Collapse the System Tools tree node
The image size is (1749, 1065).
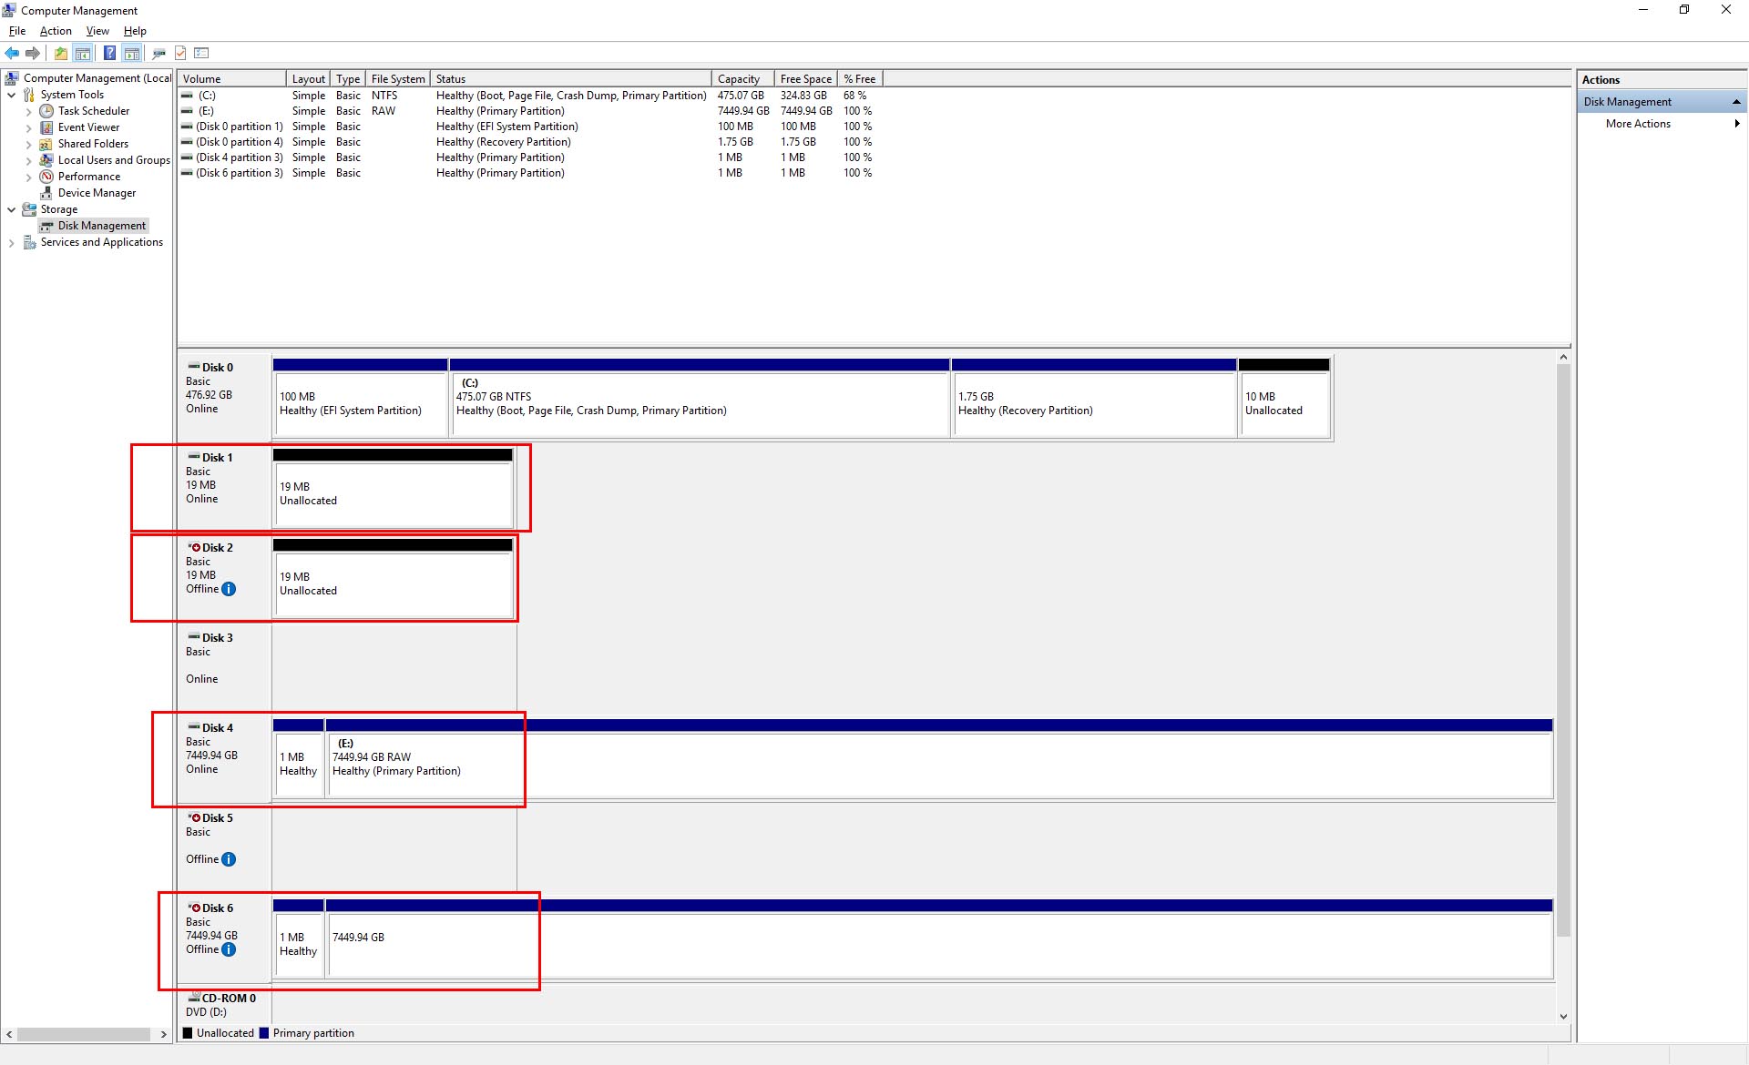tap(11, 95)
